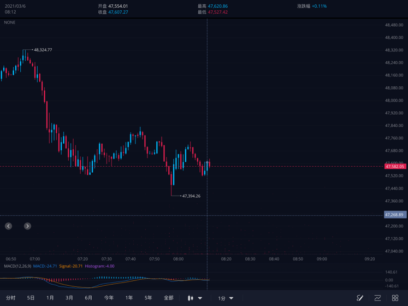
Task: Select the 1月 time range
Action: click(x=50, y=298)
